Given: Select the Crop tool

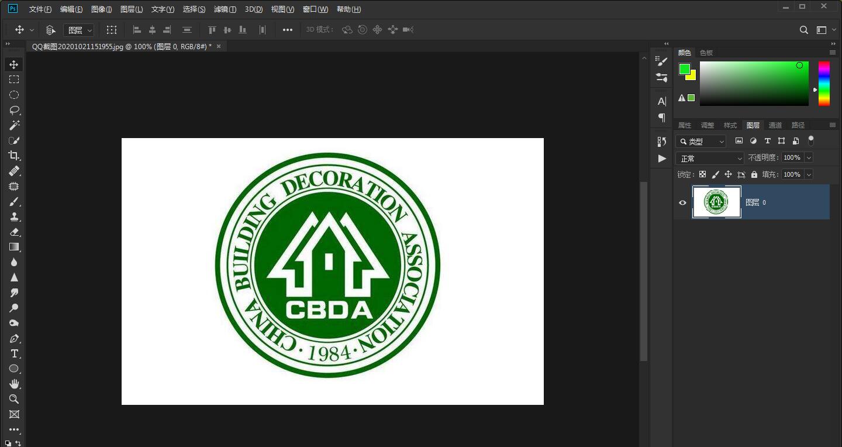Looking at the screenshot, I should coord(14,156).
